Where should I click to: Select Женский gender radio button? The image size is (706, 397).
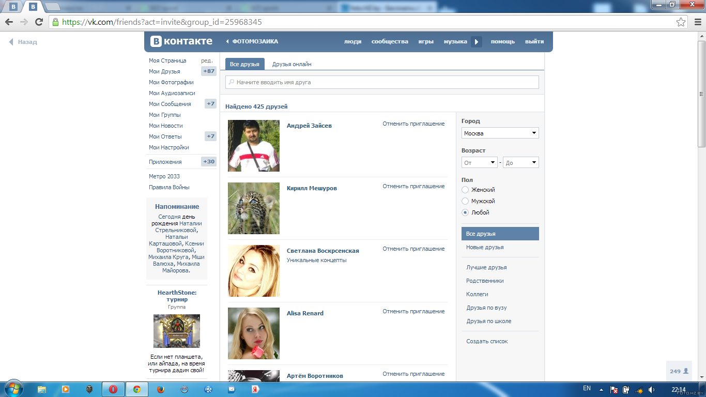pos(465,190)
